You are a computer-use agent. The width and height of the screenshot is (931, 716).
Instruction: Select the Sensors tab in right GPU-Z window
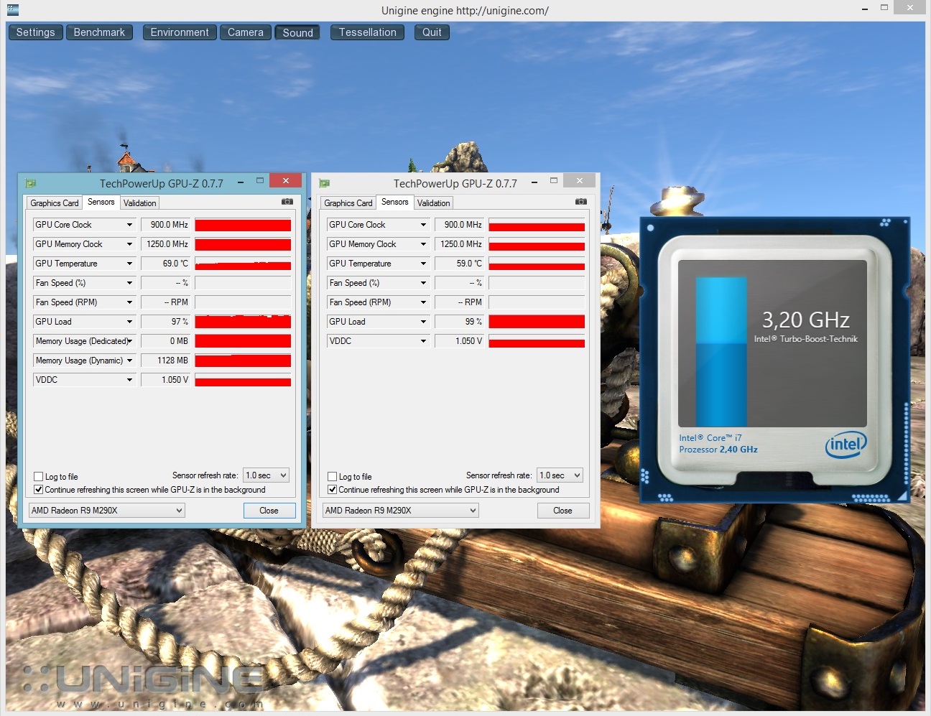coord(395,203)
